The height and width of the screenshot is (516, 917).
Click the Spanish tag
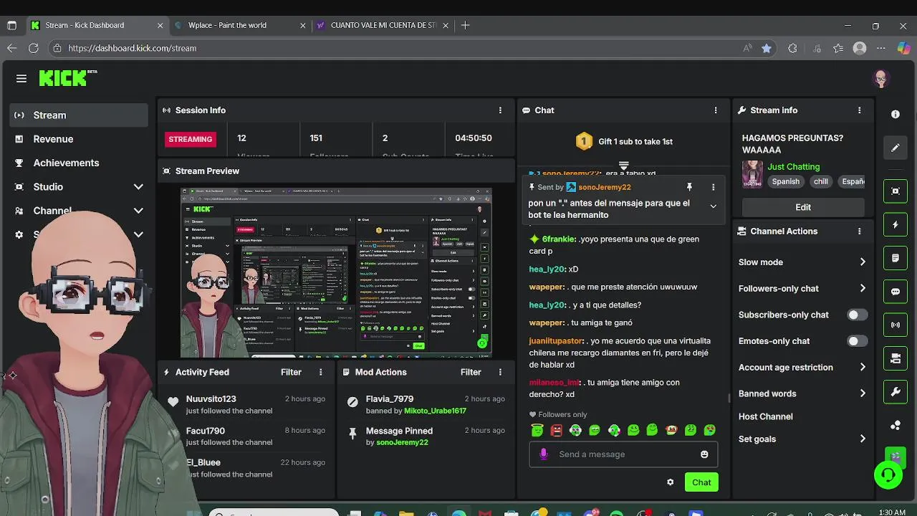pos(785,181)
